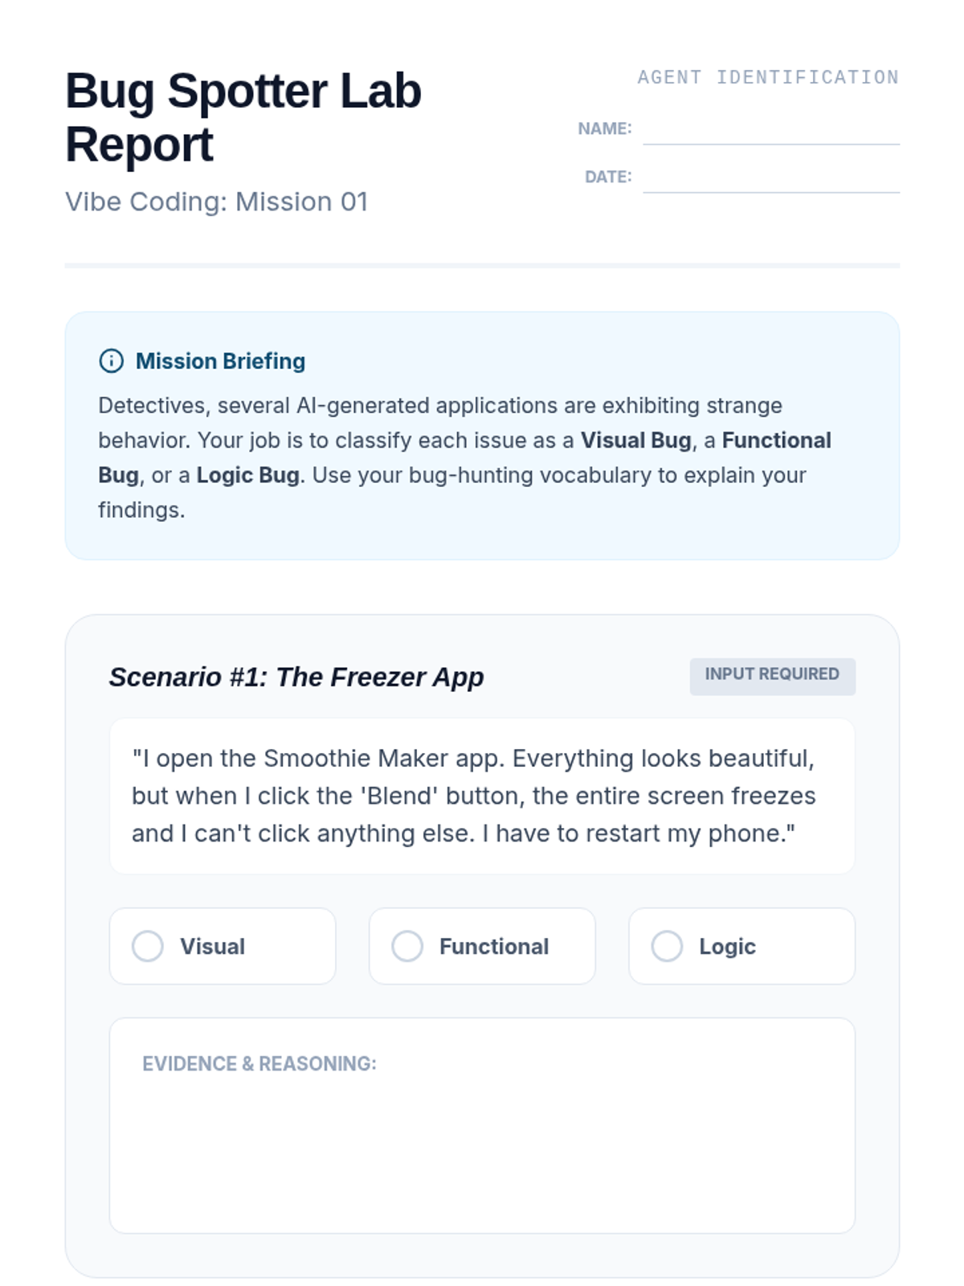
Task: Choose the Functional bug radio option
Action: tap(407, 946)
